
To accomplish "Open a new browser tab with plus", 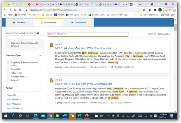I will [140, 4].
